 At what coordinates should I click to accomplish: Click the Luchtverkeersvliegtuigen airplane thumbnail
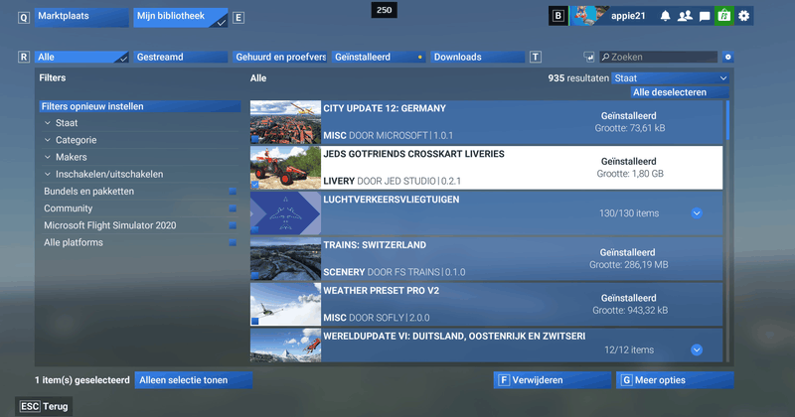tap(285, 213)
